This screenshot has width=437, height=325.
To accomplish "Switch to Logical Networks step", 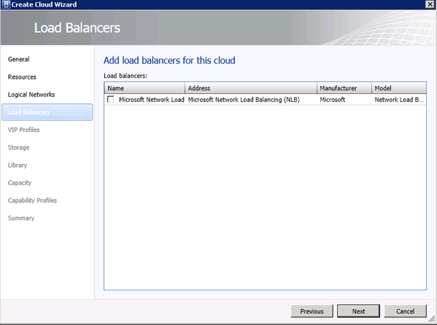I will [x=31, y=95].
